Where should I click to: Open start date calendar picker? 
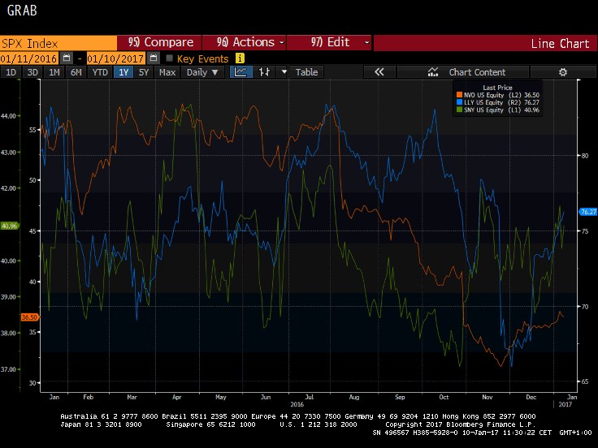67,58
